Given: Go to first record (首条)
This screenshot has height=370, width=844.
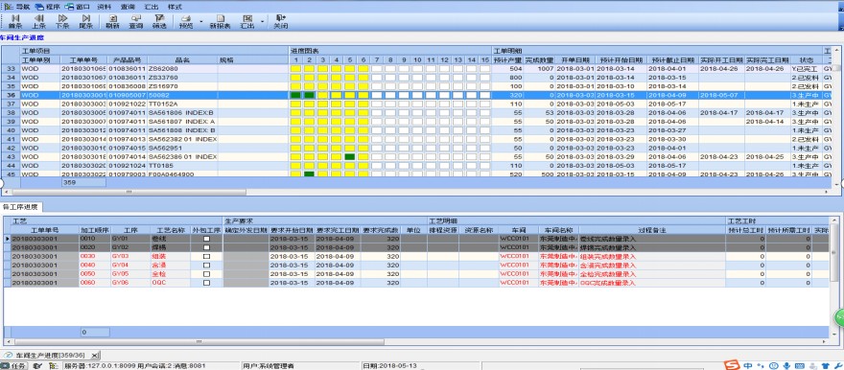Looking at the screenshot, I should (14, 21).
